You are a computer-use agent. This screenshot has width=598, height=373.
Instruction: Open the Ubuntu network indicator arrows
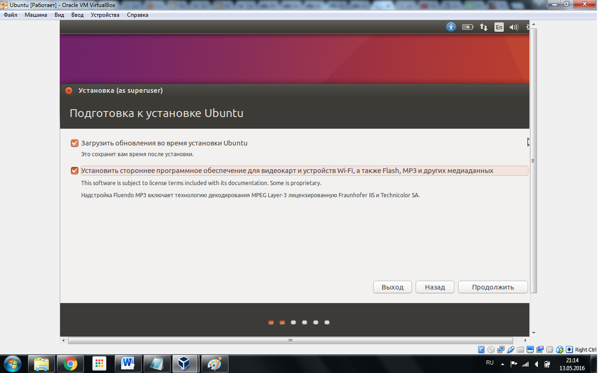tap(484, 27)
